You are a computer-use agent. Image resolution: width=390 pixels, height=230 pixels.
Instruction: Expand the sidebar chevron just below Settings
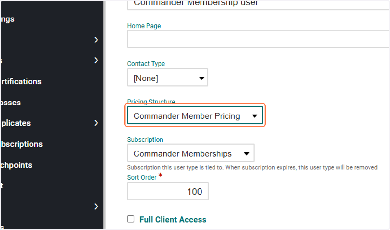[x=96, y=40]
